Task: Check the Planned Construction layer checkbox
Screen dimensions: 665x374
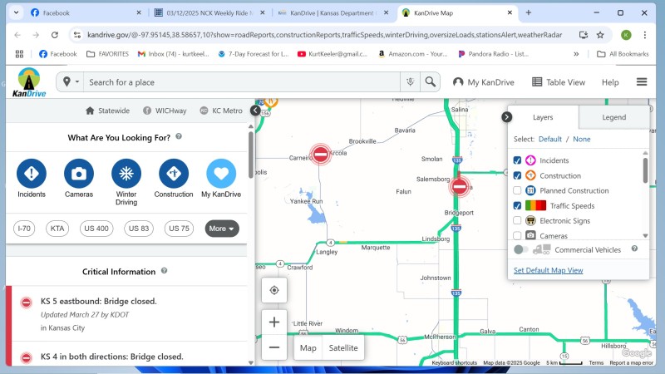Action: [517, 190]
